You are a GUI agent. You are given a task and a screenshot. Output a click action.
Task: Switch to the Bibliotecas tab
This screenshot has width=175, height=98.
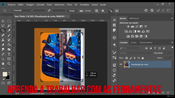(134, 18)
